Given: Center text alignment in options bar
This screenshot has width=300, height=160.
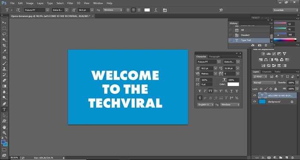Looking at the screenshot, I should point(134,10).
